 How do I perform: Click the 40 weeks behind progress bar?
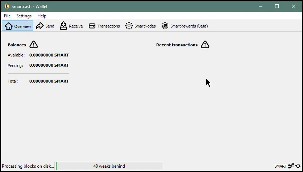109,166
